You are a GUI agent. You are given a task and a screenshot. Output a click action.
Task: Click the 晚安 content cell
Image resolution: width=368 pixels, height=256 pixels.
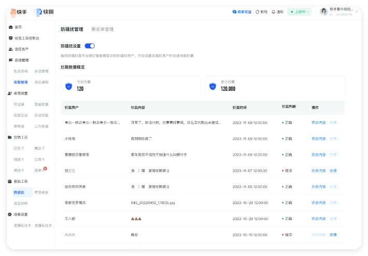[x=134, y=235]
